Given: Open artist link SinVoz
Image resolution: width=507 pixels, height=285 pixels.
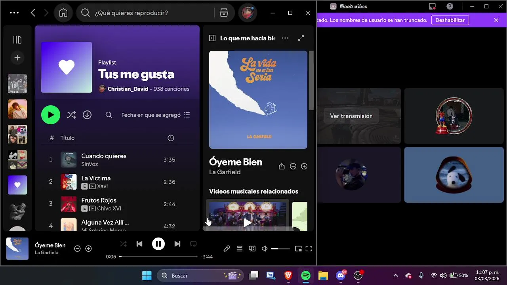Looking at the screenshot, I should coord(90,164).
